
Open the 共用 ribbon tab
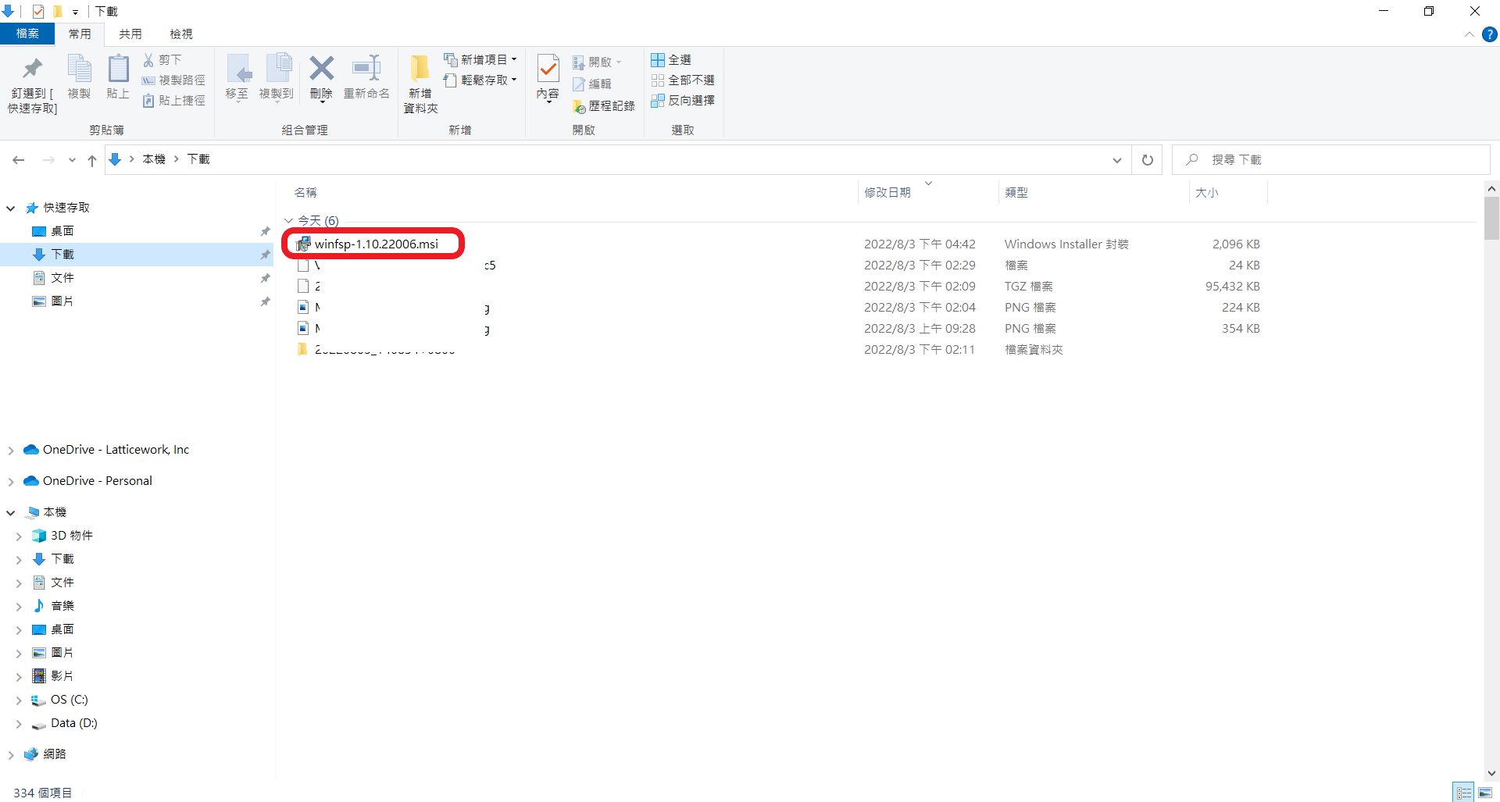[x=130, y=34]
